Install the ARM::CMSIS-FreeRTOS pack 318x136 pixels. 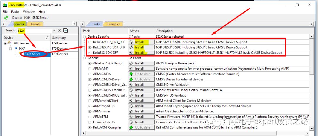(141, 90)
